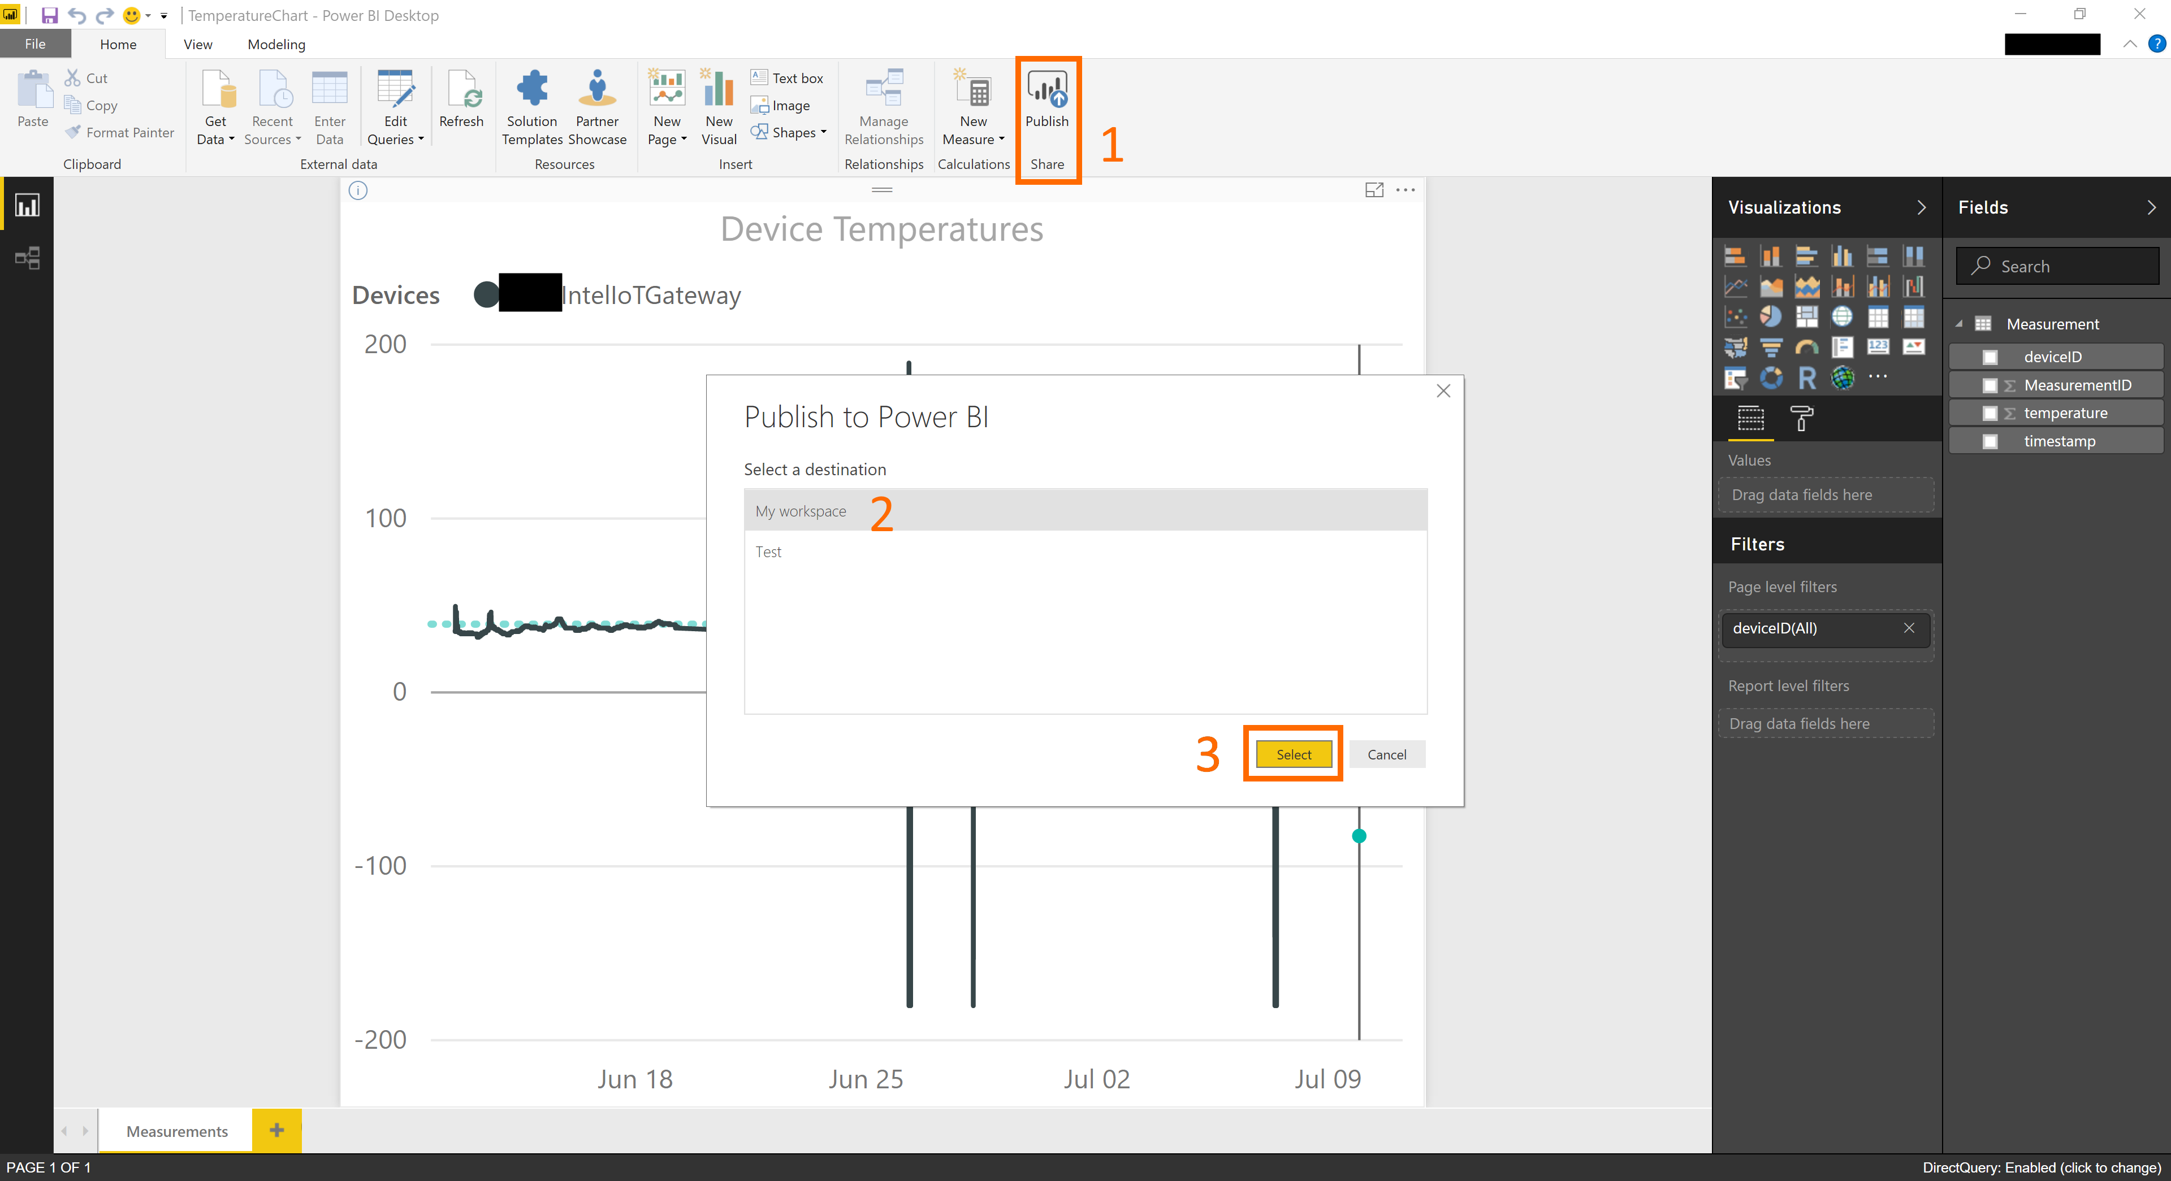This screenshot has width=2171, height=1181.
Task: Open the Measurements page tab
Action: click(x=176, y=1131)
